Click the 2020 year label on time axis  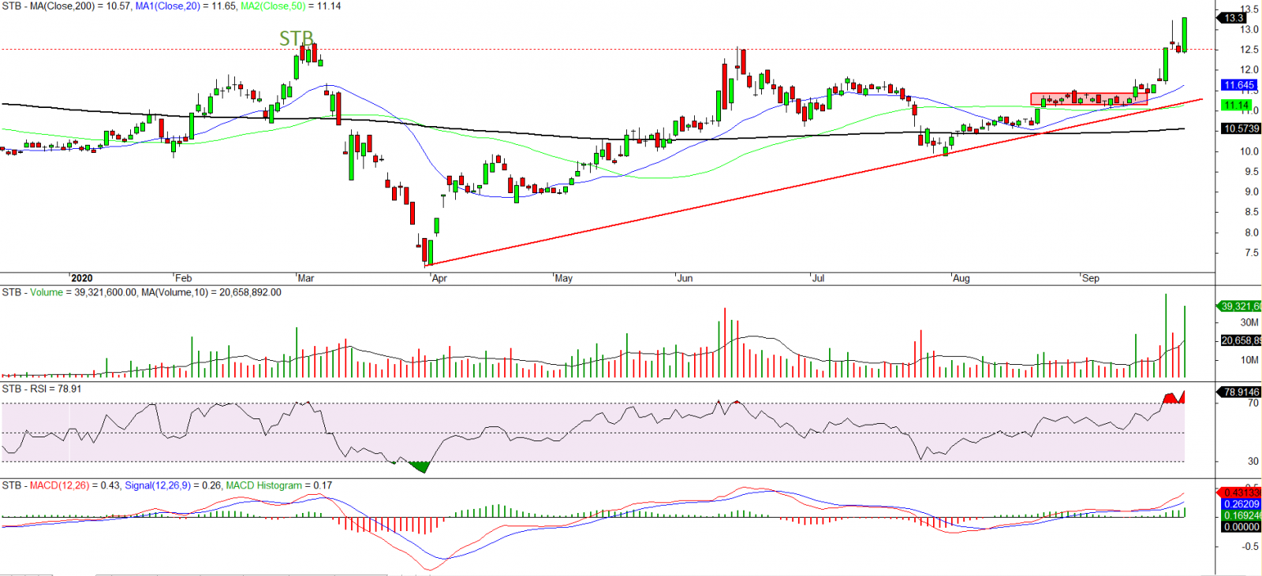[x=81, y=278]
